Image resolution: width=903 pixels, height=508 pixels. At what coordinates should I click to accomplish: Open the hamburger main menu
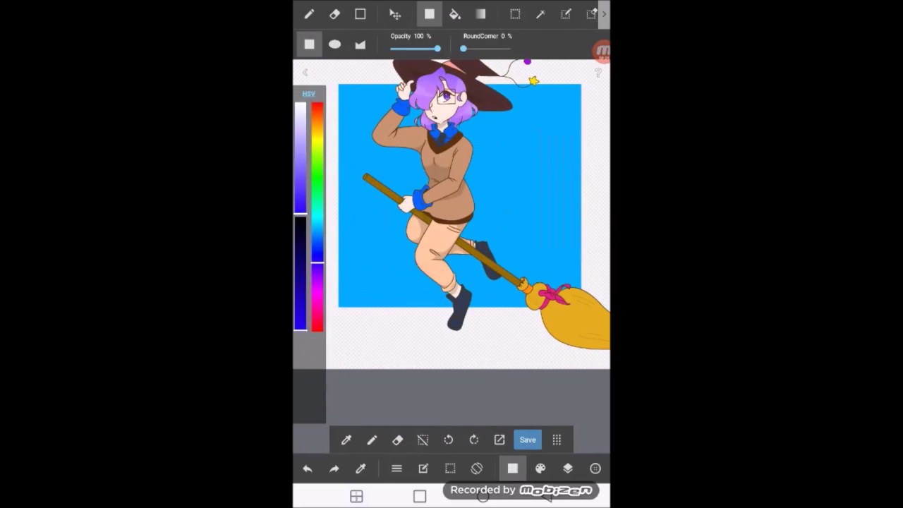pyautogui.click(x=396, y=468)
